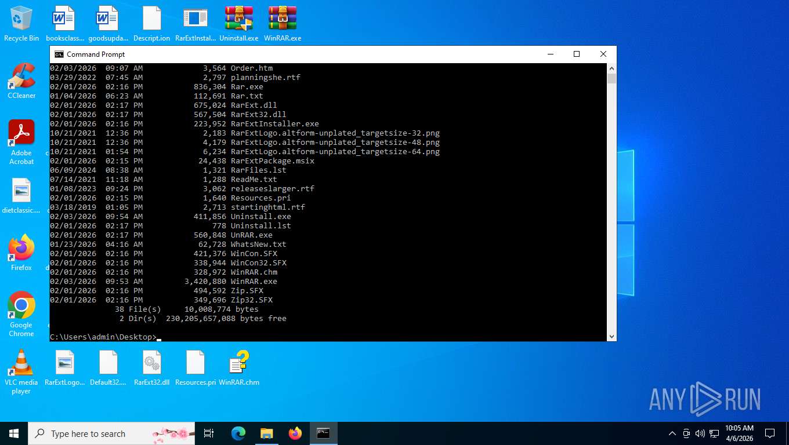This screenshot has width=789, height=445.
Task: Select the Default32 file icon
Action: [x=108, y=368]
